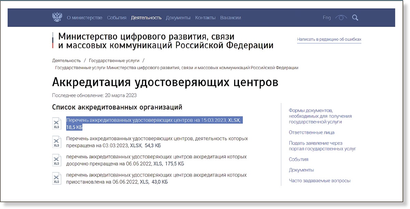Viewport: 410px width, 209px height.
Task: Open the «События» menu item
Action: point(117,18)
